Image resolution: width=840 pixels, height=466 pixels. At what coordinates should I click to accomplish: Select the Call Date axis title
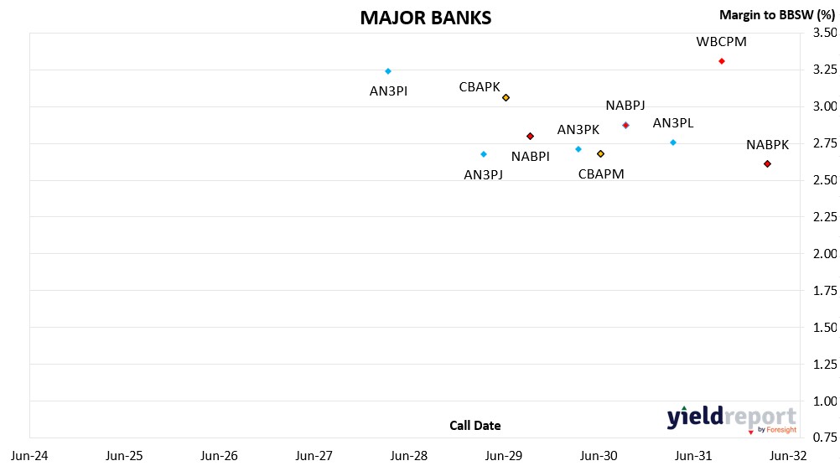474,426
